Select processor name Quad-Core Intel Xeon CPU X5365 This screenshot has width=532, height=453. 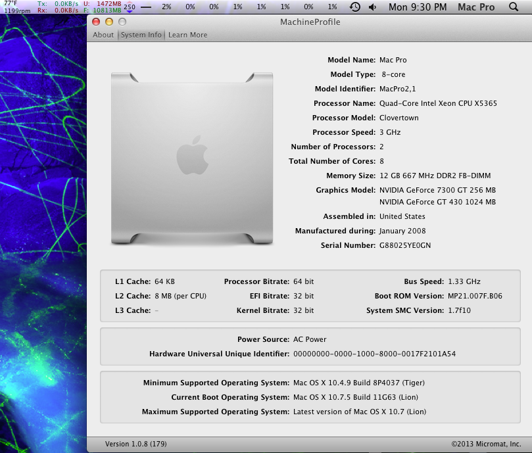point(438,103)
